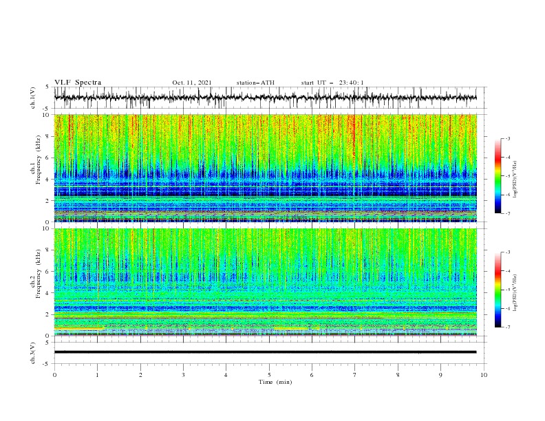Click inside the ch.2 frequency spectrogram panel
Screen dimensions: 545x421
[265, 282]
